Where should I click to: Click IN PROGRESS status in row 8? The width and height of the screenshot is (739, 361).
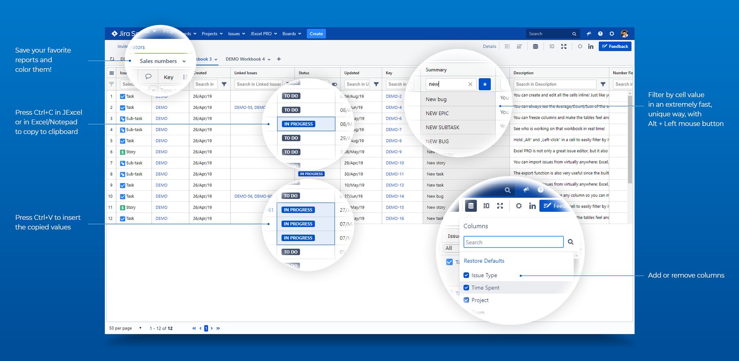pyautogui.click(x=311, y=174)
